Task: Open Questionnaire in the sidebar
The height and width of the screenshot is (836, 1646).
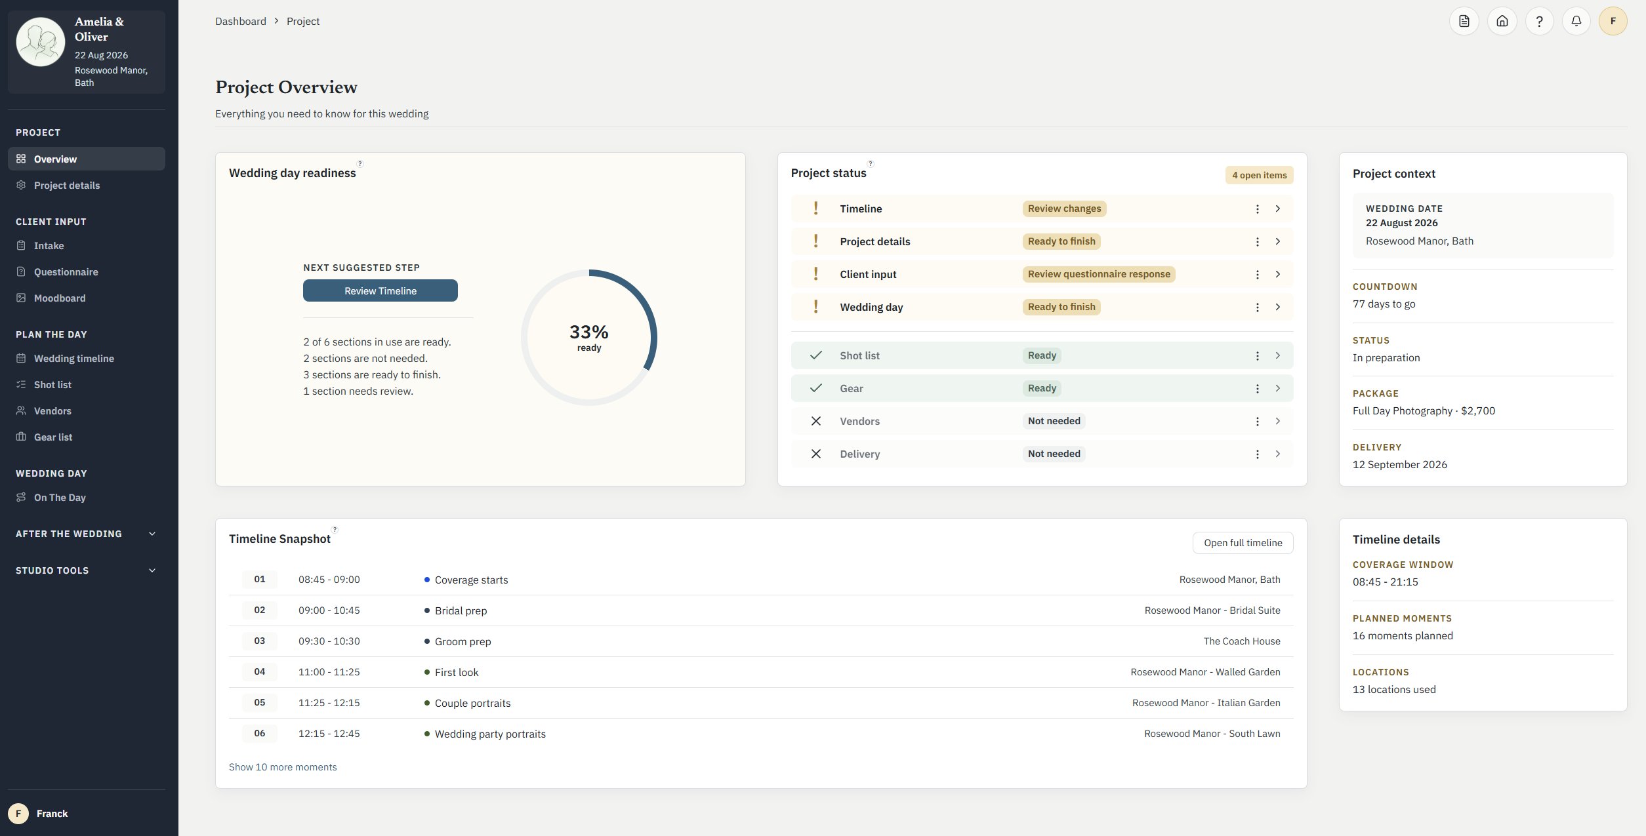Action: 87,271
